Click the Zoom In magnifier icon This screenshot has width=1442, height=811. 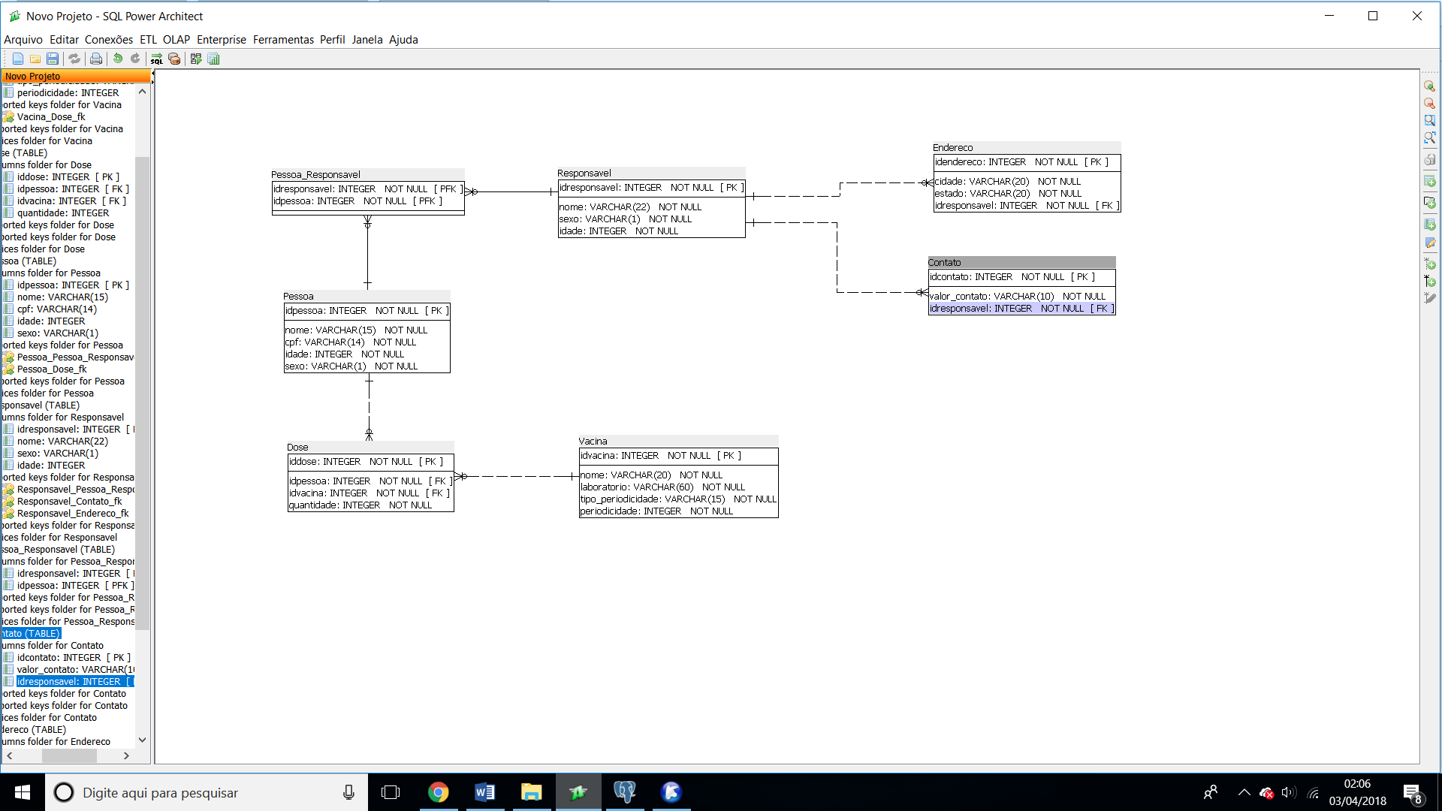[1430, 86]
